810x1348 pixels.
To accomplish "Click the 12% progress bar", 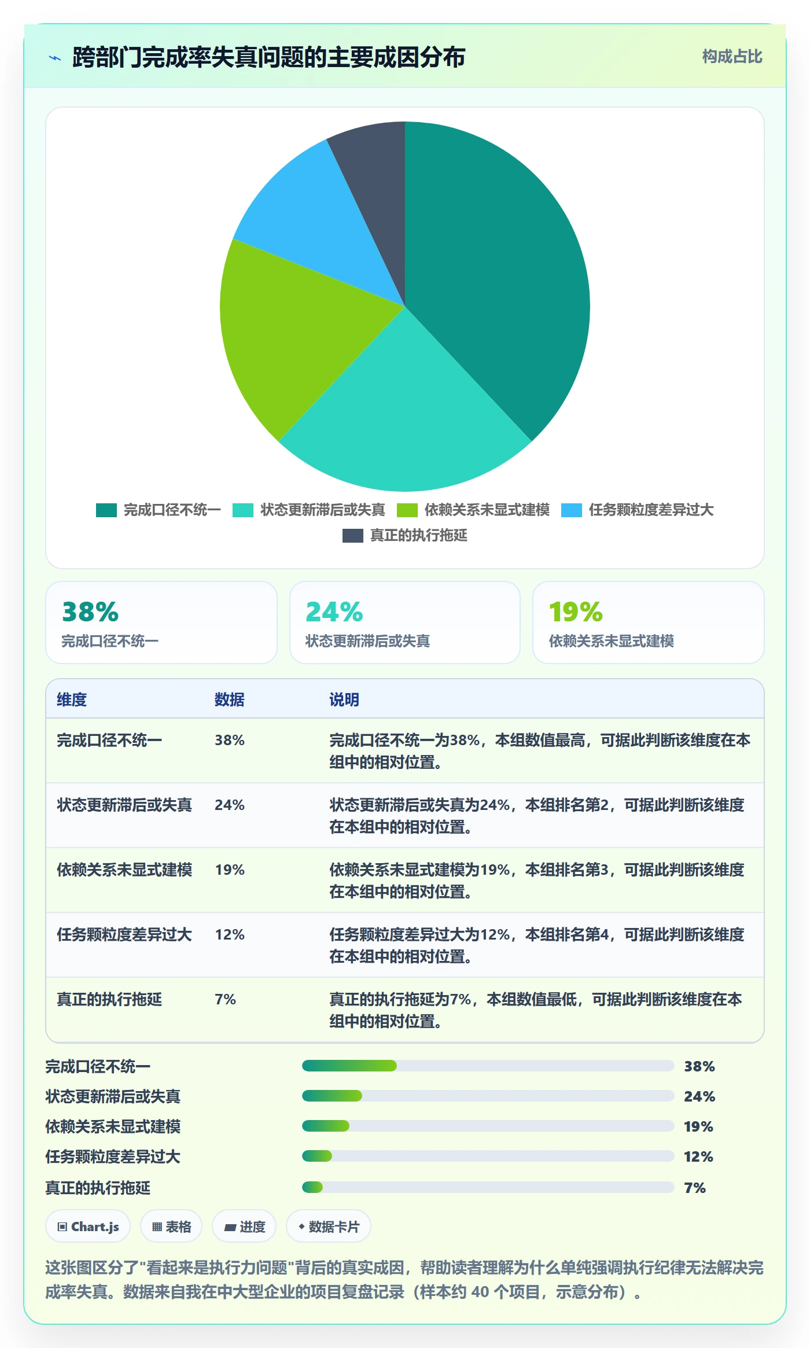I will 488,1156.
